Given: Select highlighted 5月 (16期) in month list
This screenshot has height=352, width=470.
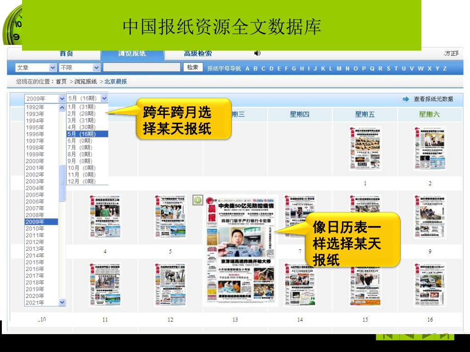Looking at the screenshot, I should tap(87, 134).
